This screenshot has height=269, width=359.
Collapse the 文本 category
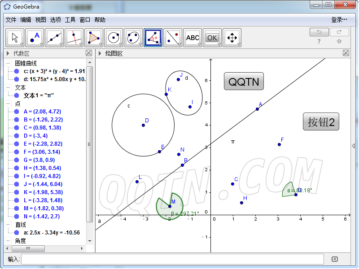pyautogui.click(x=8, y=87)
